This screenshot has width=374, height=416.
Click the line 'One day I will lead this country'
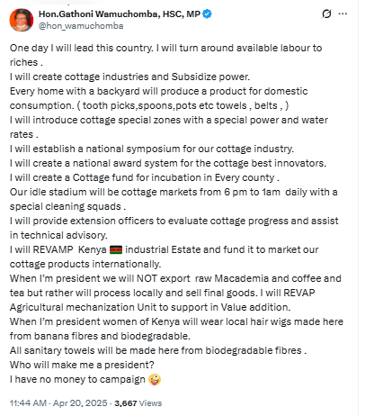pos(82,48)
